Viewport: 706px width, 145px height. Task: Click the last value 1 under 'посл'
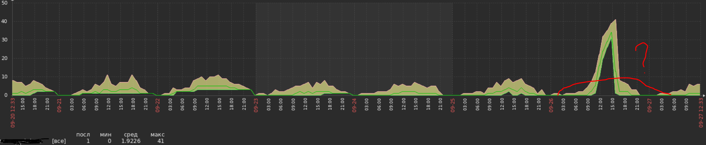pos(88,141)
